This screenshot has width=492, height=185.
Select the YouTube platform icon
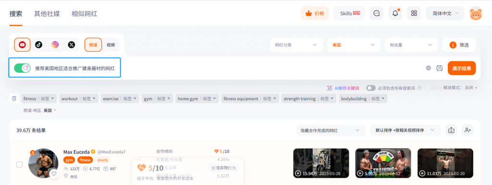click(22, 45)
